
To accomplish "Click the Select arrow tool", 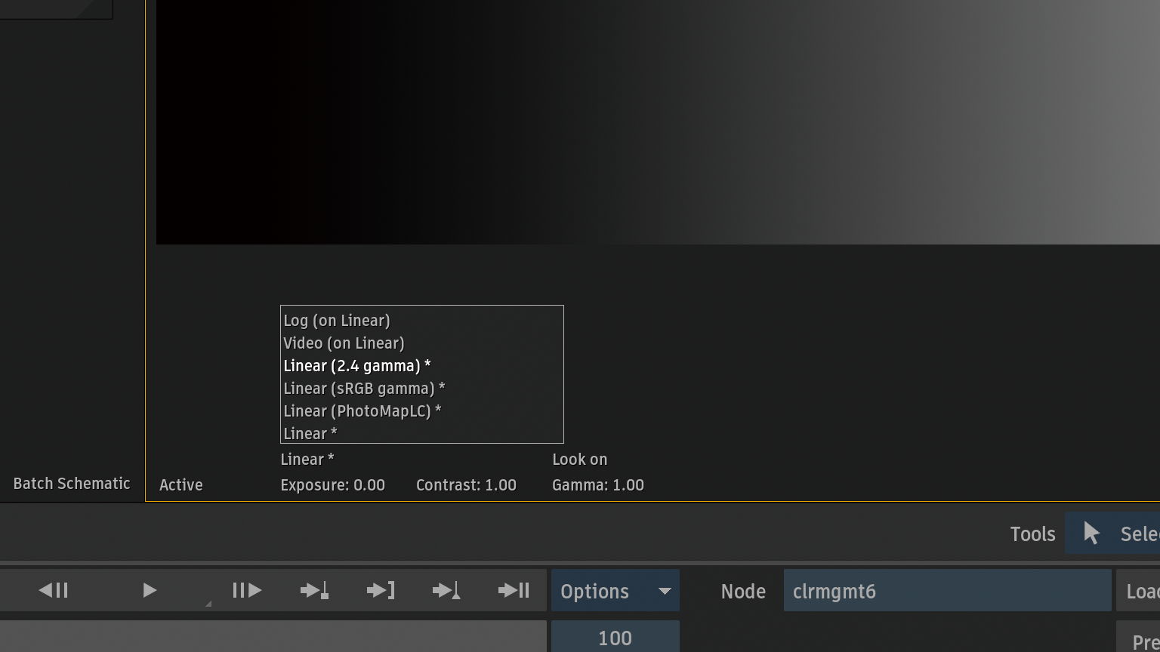I will (1113, 534).
